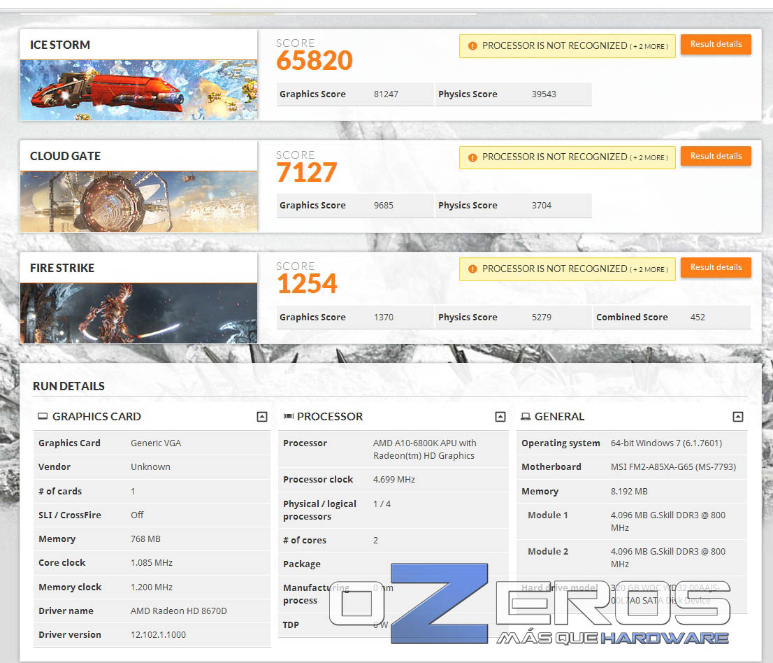
Task: Select Ice Storm graphics score 81247
Action: (386, 94)
